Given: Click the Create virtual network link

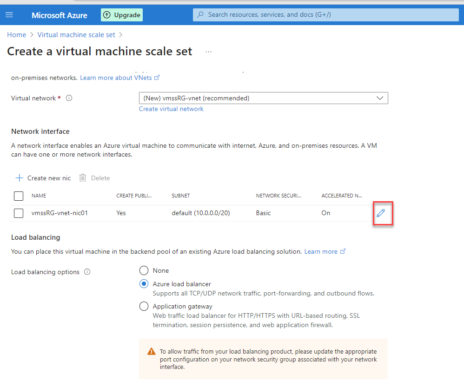Looking at the screenshot, I should [x=171, y=109].
